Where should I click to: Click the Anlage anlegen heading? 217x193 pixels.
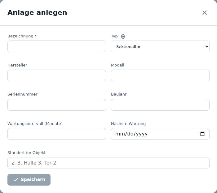tap(37, 13)
